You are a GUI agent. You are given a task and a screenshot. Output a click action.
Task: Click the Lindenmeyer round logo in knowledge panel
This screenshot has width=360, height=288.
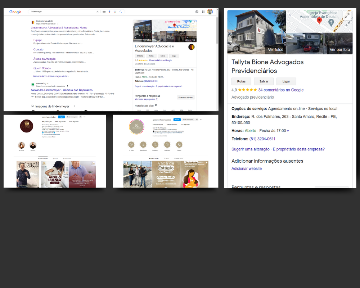tap(192, 47)
